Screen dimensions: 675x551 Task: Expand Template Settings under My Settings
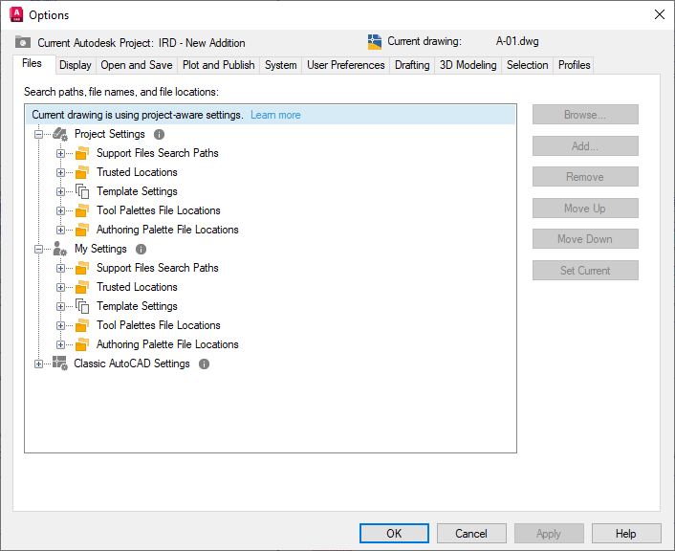[x=60, y=306]
